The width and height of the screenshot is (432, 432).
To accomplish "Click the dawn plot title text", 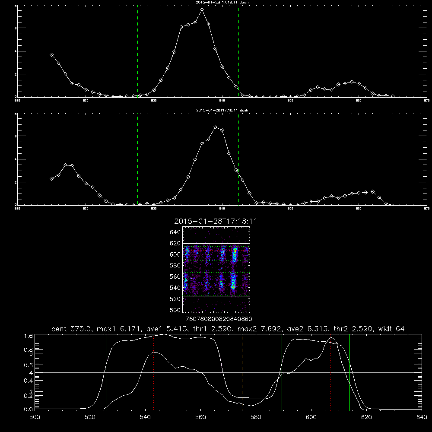I will click(222, 2).
